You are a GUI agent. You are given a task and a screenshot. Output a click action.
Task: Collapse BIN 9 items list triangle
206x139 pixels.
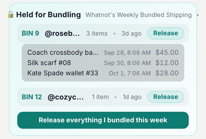(114, 34)
